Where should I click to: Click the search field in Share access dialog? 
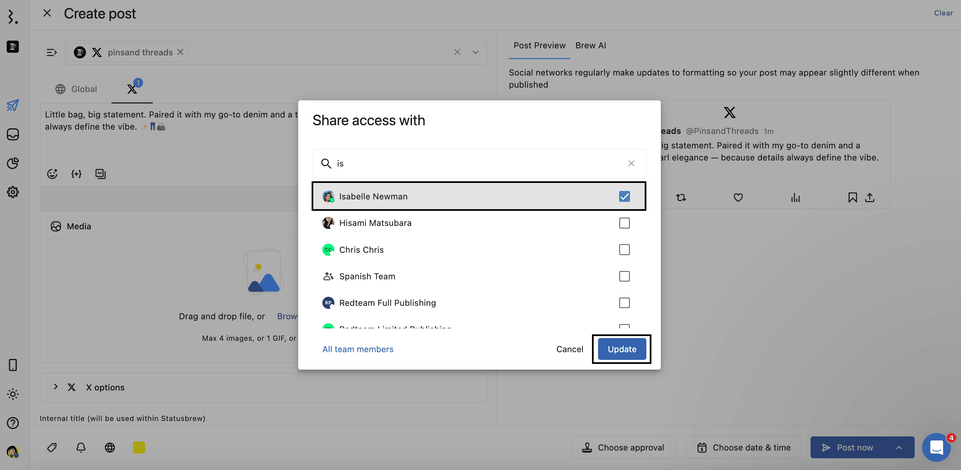(x=477, y=163)
